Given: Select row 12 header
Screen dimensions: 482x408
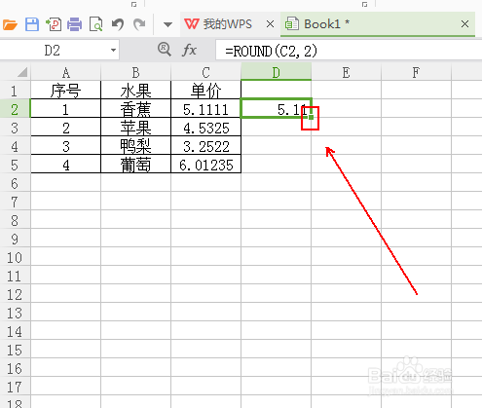Looking at the screenshot, I should point(15,294).
